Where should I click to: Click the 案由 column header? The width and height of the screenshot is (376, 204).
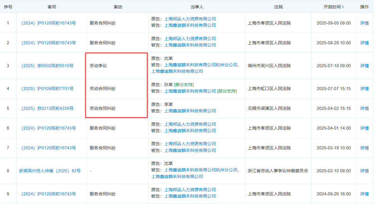[118, 7]
